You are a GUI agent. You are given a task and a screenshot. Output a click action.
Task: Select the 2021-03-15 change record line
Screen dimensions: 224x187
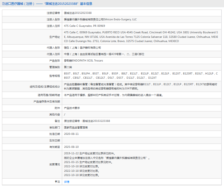tap(88, 162)
